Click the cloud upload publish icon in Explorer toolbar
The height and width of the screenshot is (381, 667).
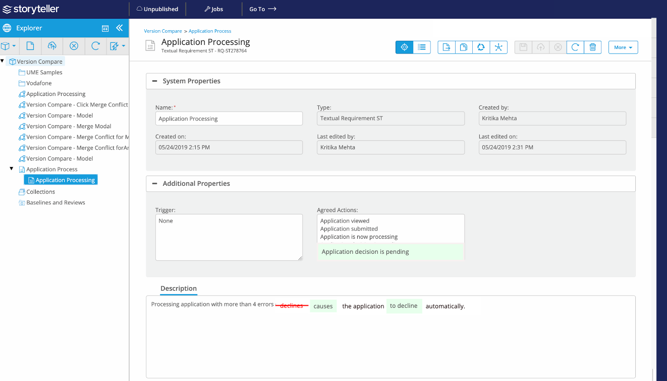click(x=52, y=46)
